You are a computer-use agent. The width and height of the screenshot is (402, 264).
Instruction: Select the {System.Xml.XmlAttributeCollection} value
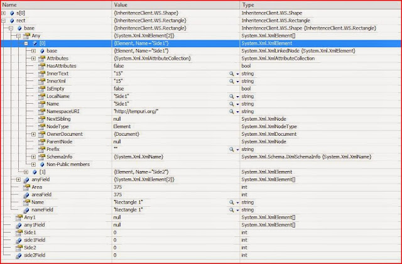click(152, 58)
